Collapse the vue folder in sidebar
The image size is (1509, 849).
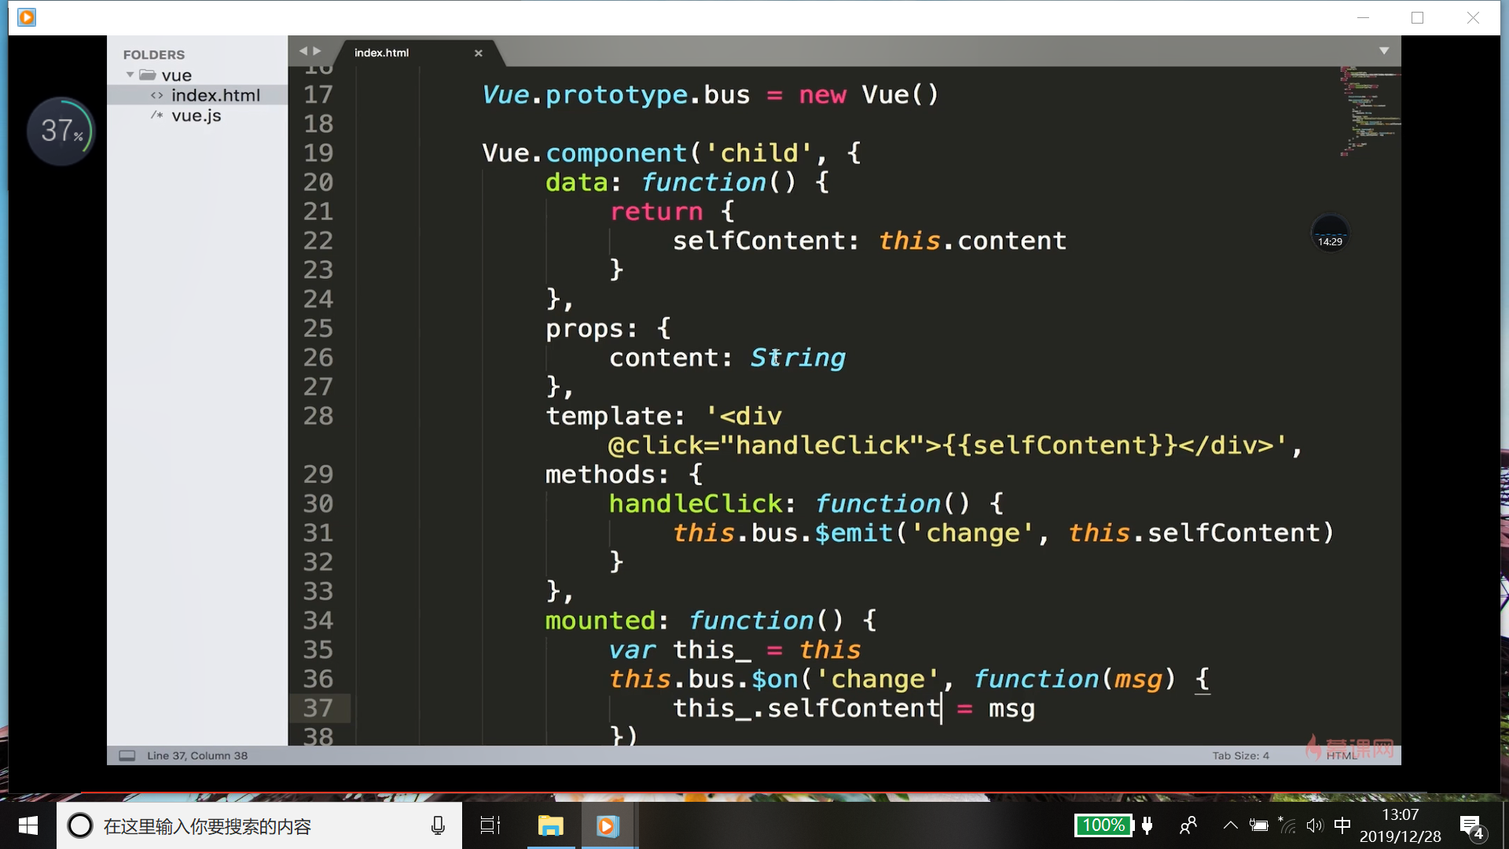point(130,75)
